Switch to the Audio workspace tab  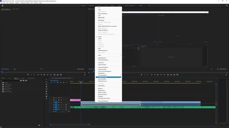(x=119, y=6)
